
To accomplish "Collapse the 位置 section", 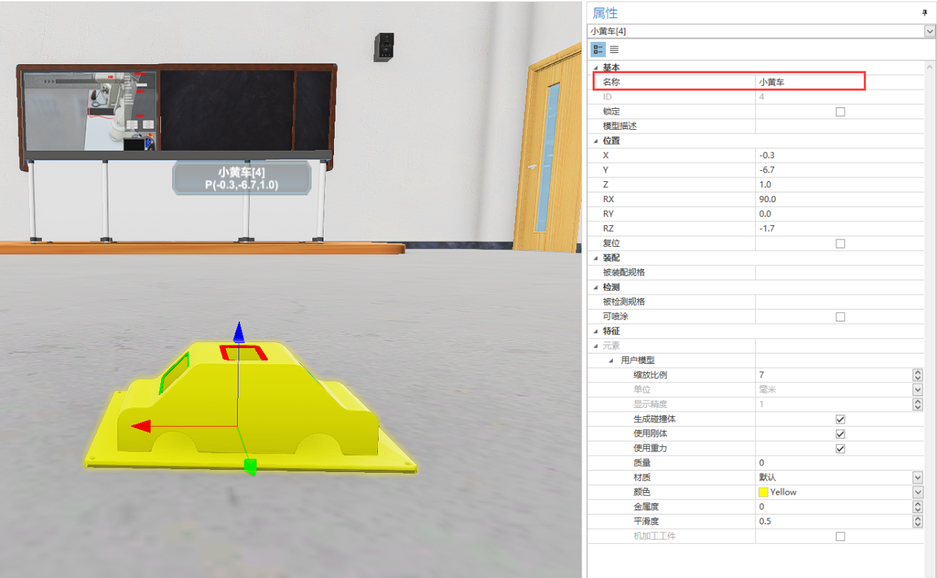I will tap(595, 141).
